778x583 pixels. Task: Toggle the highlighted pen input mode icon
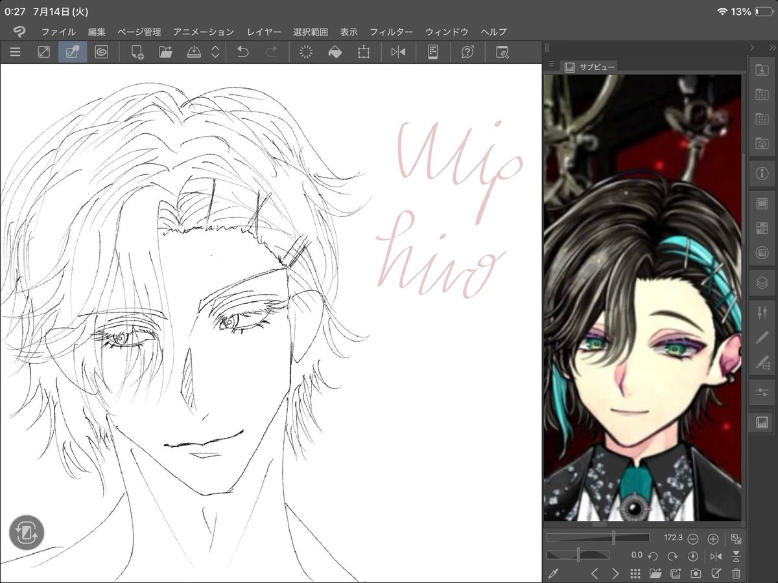click(72, 52)
